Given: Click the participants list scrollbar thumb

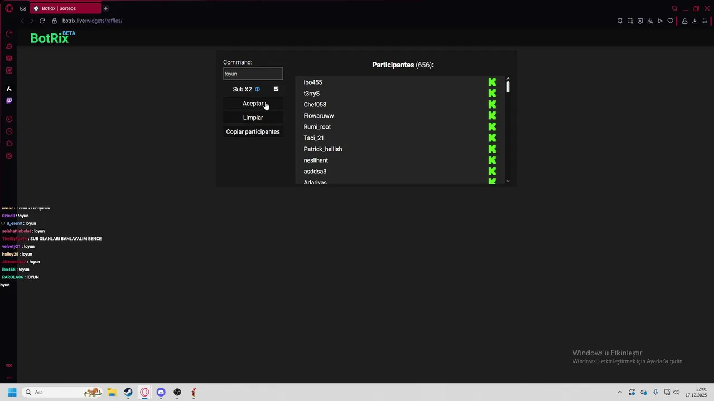Looking at the screenshot, I should point(508,86).
